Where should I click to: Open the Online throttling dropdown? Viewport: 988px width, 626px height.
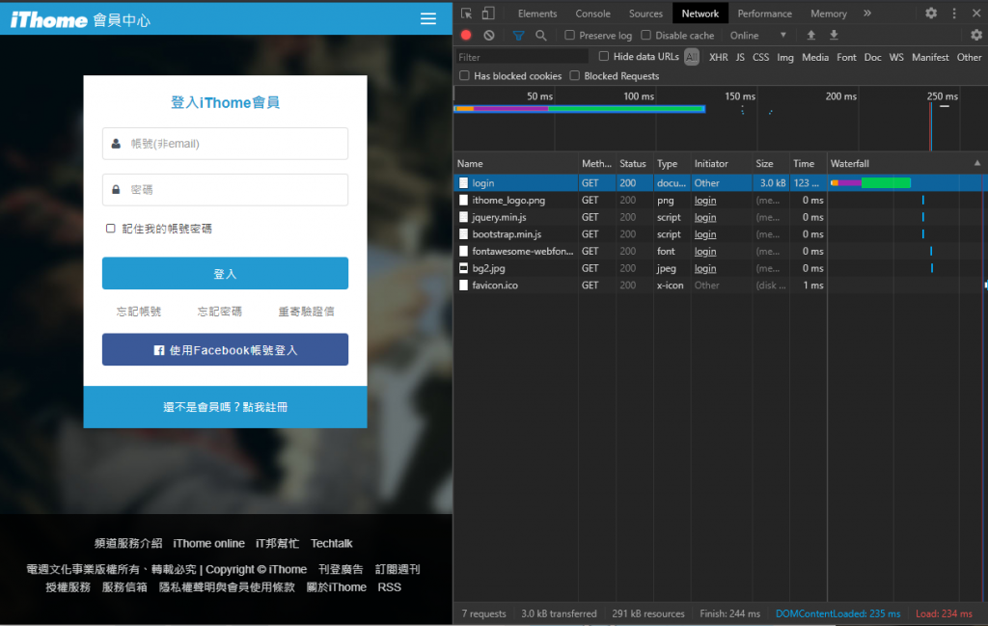point(758,36)
